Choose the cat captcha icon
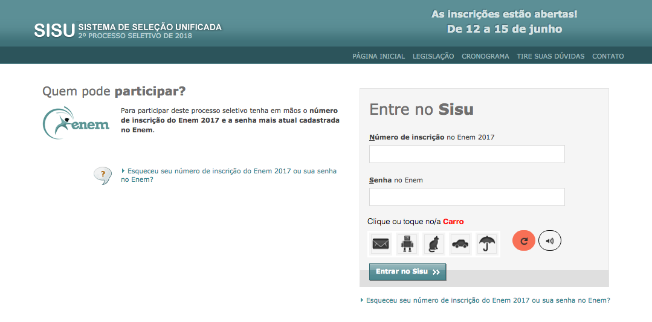 click(433, 244)
